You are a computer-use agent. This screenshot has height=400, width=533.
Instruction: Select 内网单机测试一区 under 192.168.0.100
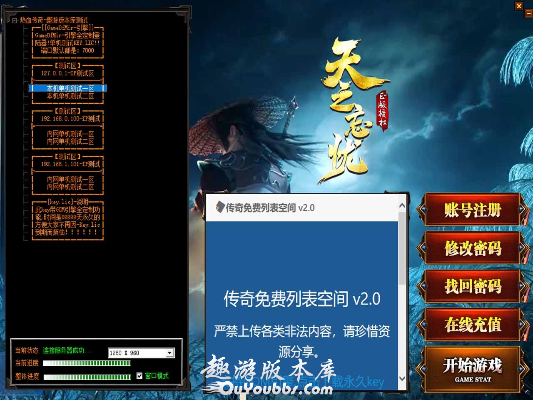click(x=68, y=134)
